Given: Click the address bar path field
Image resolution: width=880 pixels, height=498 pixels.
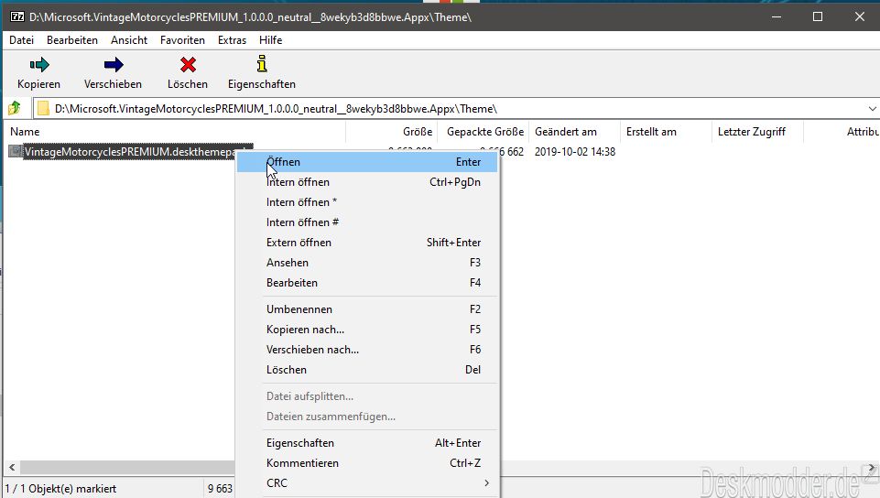Looking at the screenshot, I should 457,109.
